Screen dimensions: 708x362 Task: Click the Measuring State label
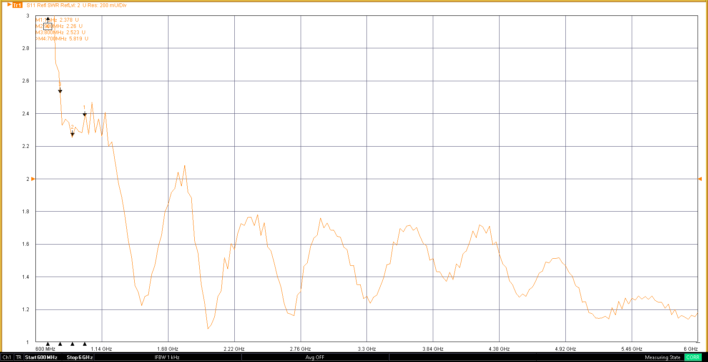662,357
